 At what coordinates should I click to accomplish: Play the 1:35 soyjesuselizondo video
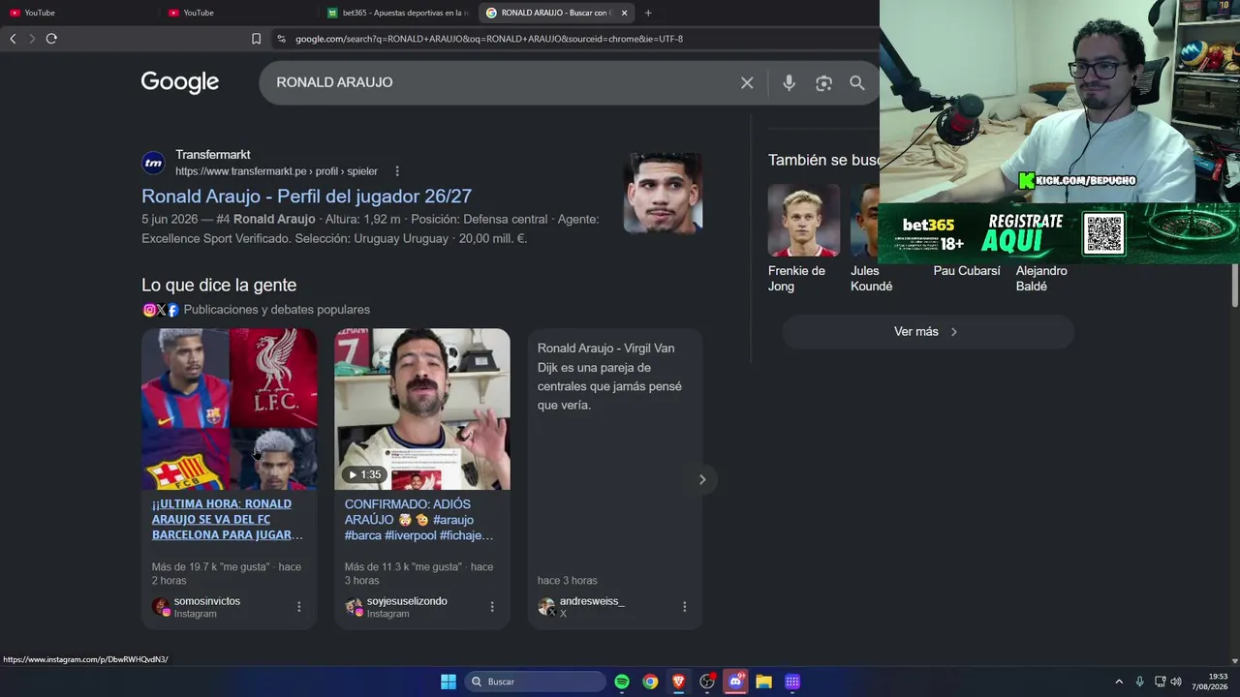pos(422,409)
